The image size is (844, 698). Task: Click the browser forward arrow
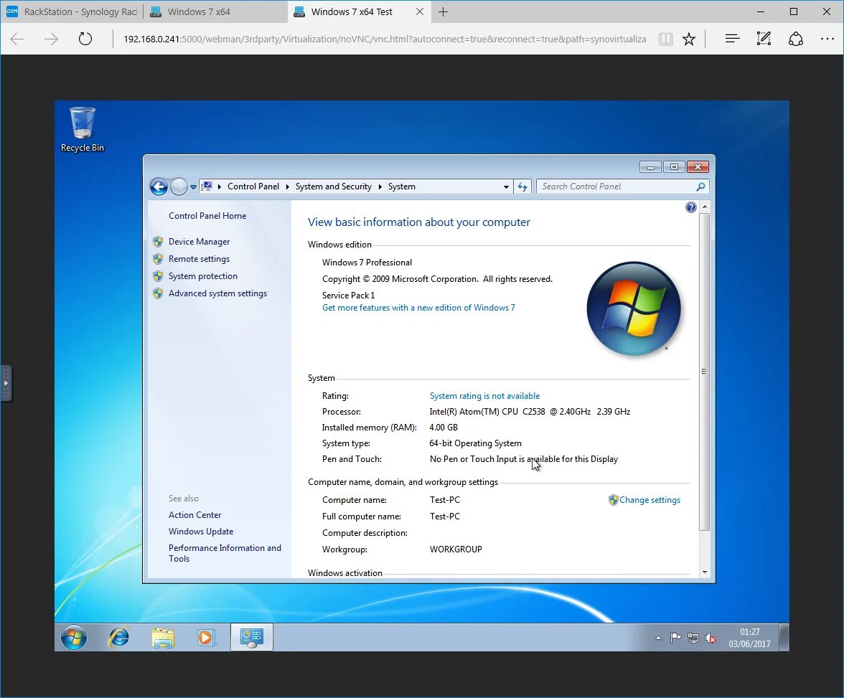[51, 39]
